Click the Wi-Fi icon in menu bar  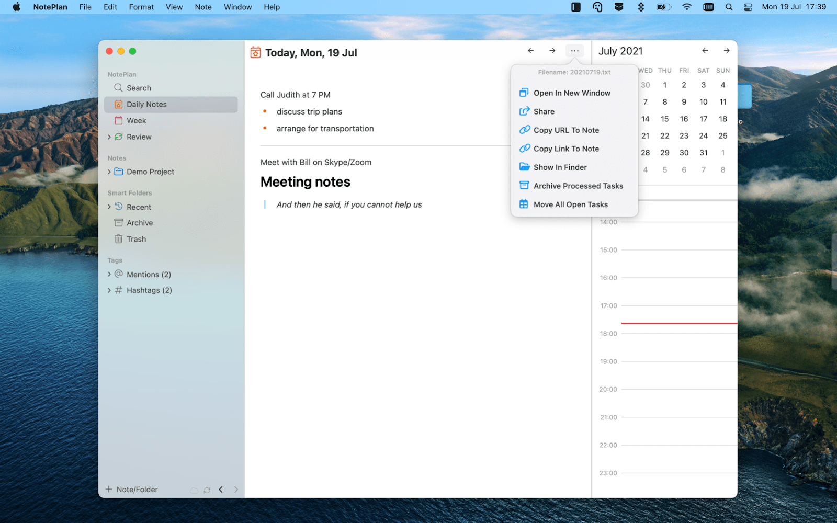tap(687, 7)
